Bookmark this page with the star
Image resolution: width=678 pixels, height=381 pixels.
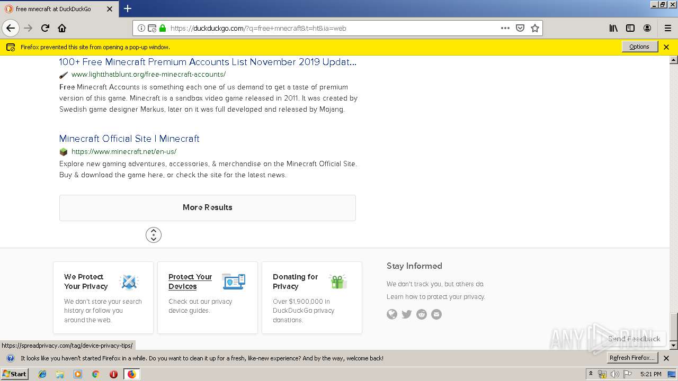coord(535,28)
